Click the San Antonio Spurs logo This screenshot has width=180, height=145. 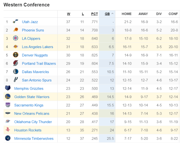point(15,80)
